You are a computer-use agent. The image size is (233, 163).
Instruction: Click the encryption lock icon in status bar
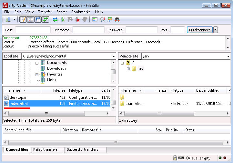[x=175, y=158]
